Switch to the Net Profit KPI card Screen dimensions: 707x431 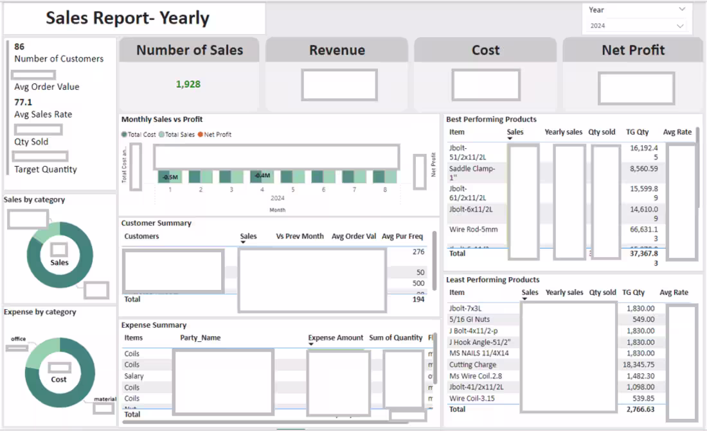(636, 50)
